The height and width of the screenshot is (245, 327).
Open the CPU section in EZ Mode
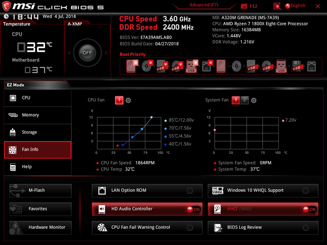pyautogui.click(x=38, y=98)
